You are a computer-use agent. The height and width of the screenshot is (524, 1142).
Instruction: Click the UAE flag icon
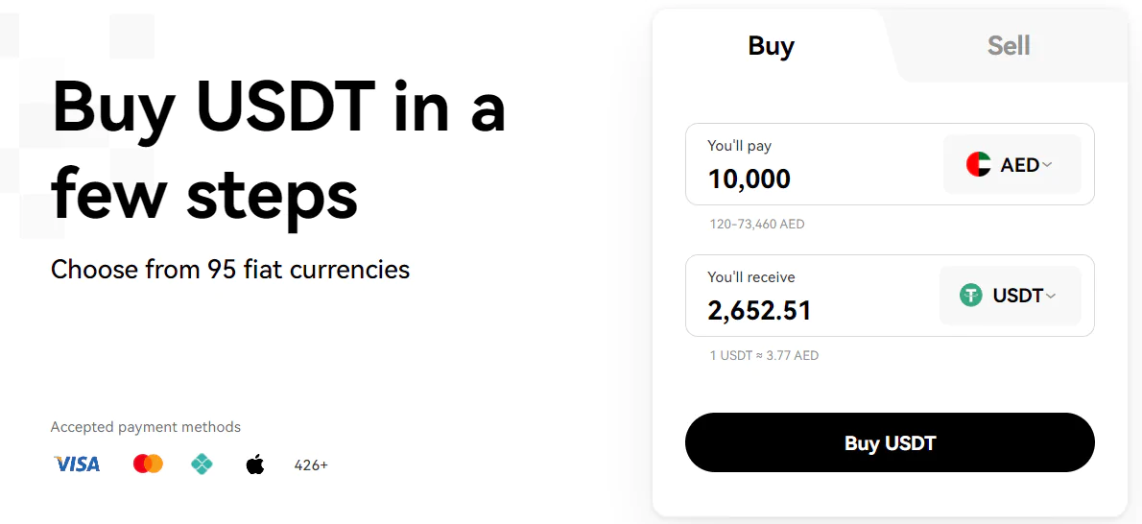tap(978, 165)
